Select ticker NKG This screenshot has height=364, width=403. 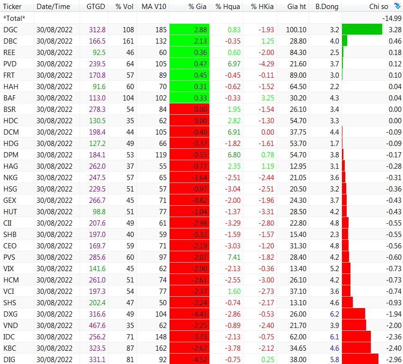(10, 178)
